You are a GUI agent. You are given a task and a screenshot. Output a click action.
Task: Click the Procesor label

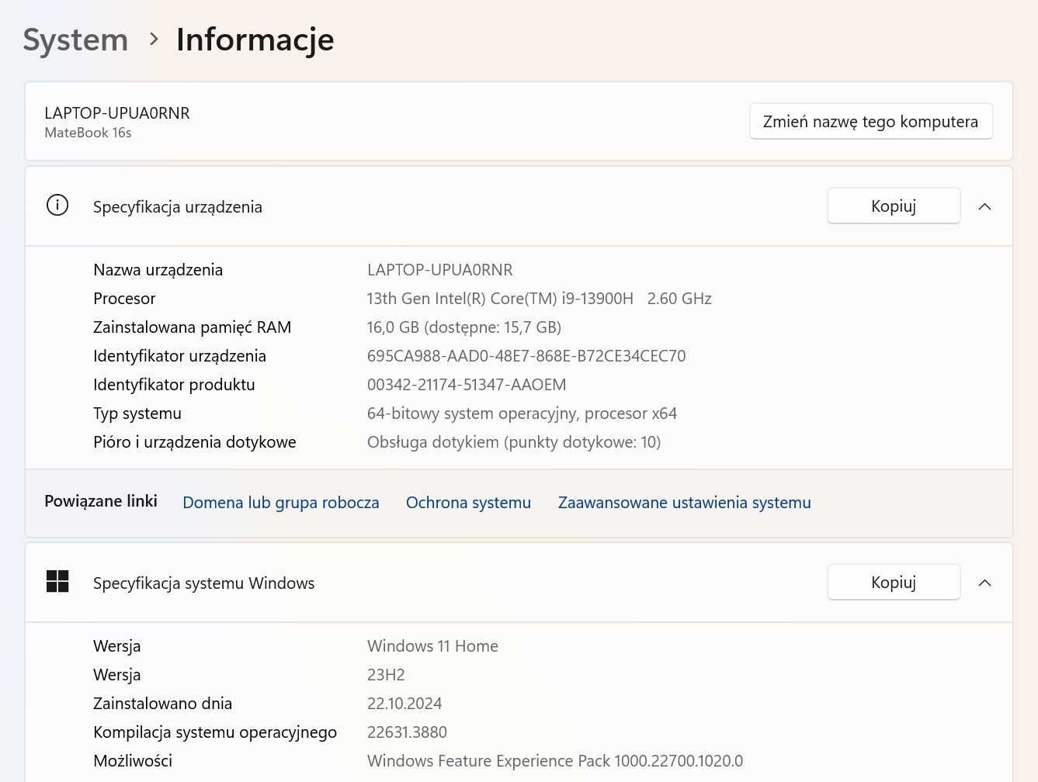[124, 299]
